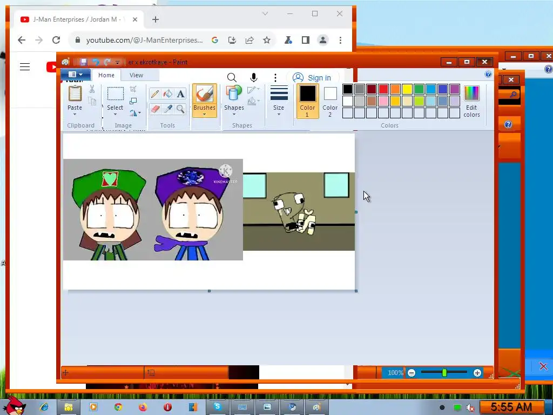Click the 5:55 AM taskbar clock
The image size is (553, 415).
click(511, 407)
